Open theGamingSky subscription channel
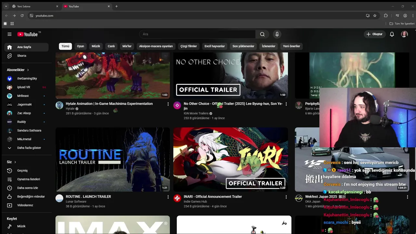 pos(26,78)
